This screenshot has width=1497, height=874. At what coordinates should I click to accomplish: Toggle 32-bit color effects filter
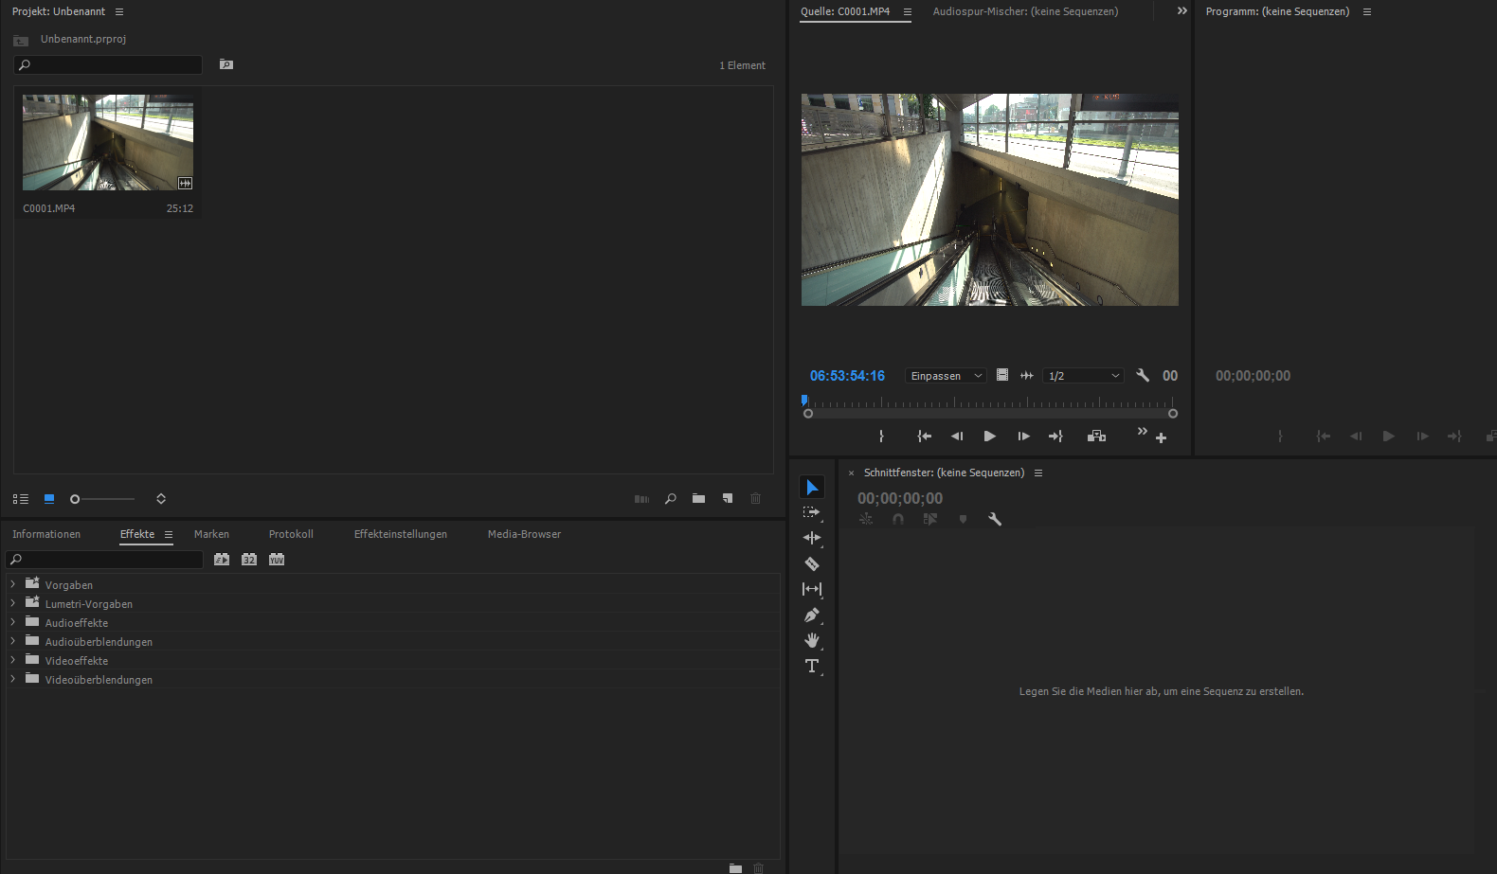[x=249, y=560]
